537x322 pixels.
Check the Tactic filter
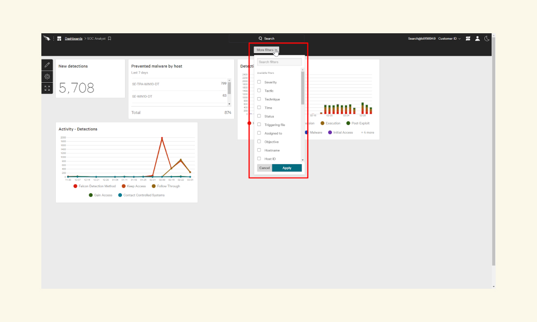(x=259, y=90)
